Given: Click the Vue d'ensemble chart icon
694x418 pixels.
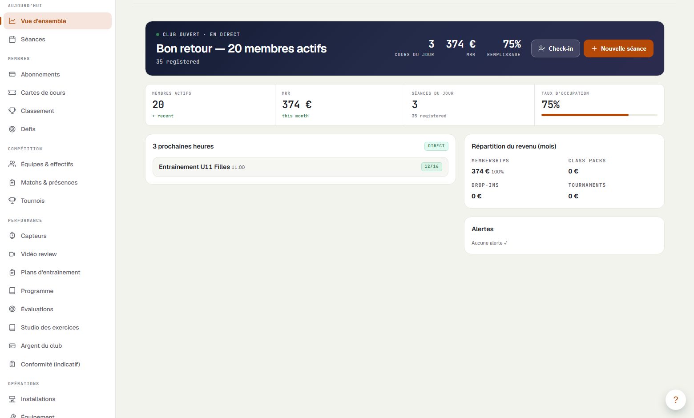Looking at the screenshot, I should pyautogui.click(x=12, y=21).
